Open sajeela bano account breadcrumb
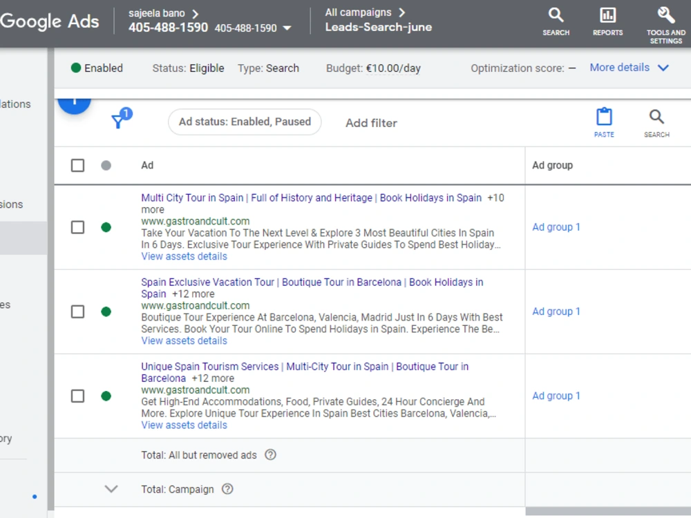Screen dimensions: 691x518 point(156,13)
